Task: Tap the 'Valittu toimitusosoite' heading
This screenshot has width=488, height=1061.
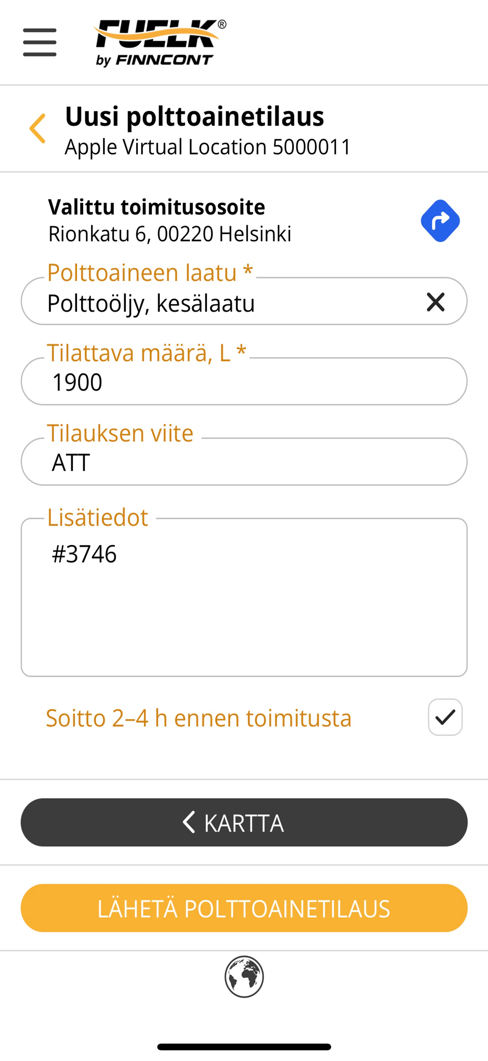Action: tap(156, 207)
